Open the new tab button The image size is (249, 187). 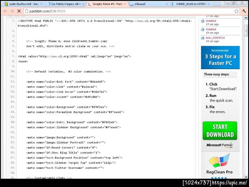217,4
